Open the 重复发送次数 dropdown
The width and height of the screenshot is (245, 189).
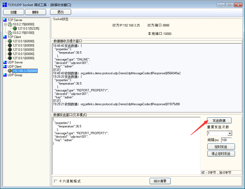(229, 133)
